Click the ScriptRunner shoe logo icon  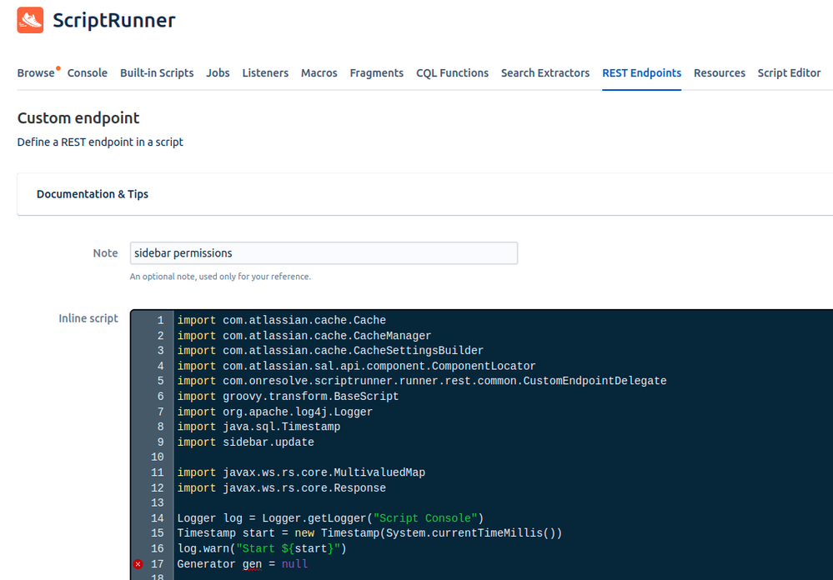coord(30,20)
